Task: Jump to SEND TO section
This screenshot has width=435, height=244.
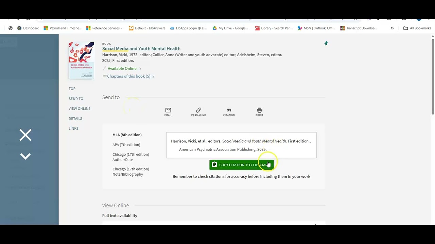Action: click(76, 99)
